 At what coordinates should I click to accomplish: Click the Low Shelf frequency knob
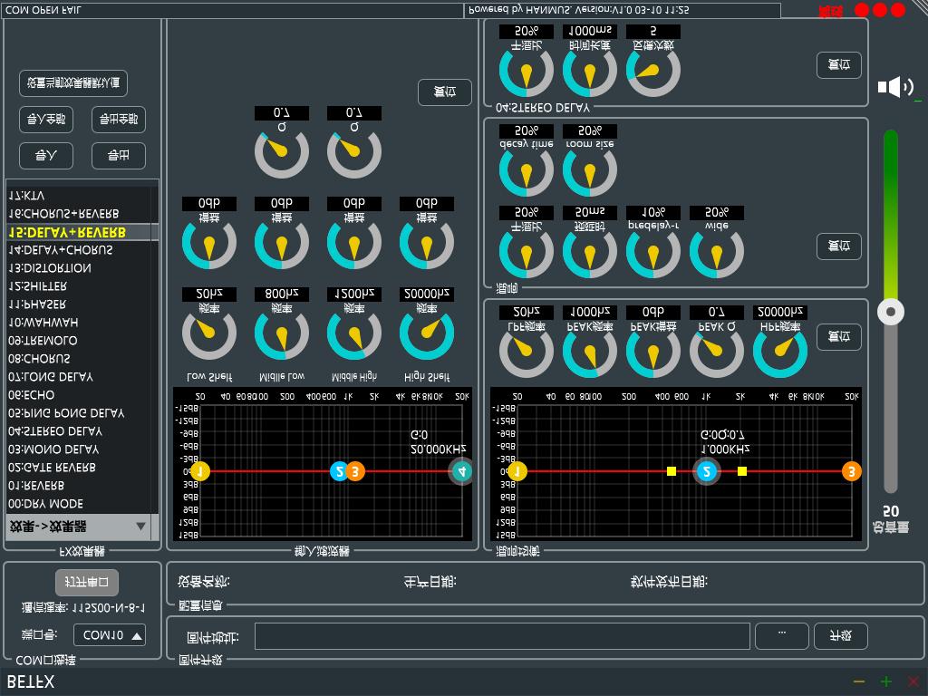(x=208, y=333)
